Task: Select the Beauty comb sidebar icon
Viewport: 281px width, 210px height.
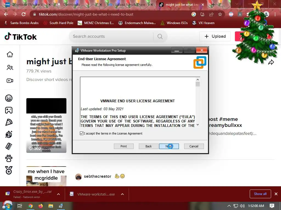Action: click(9, 147)
